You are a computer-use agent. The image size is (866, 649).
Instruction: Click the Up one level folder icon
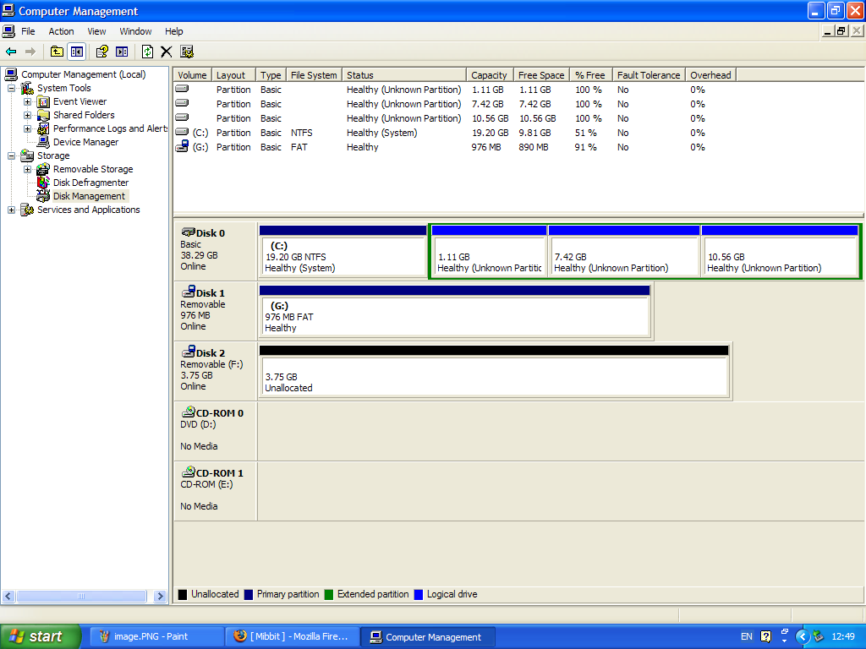pos(57,52)
